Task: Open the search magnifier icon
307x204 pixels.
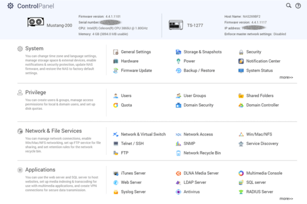Action: pos(289,5)
